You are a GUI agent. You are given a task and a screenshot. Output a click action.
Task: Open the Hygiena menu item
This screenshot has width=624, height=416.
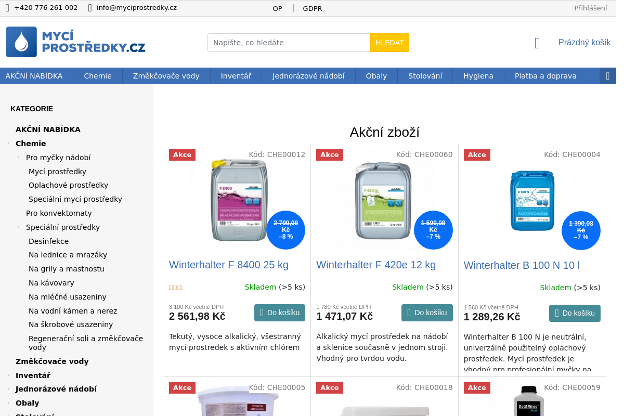478,76
